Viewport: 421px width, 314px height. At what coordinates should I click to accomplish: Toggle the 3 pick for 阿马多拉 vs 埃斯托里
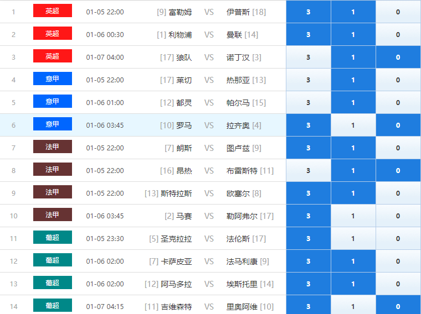pyautogui.click(x=309, y=284)
